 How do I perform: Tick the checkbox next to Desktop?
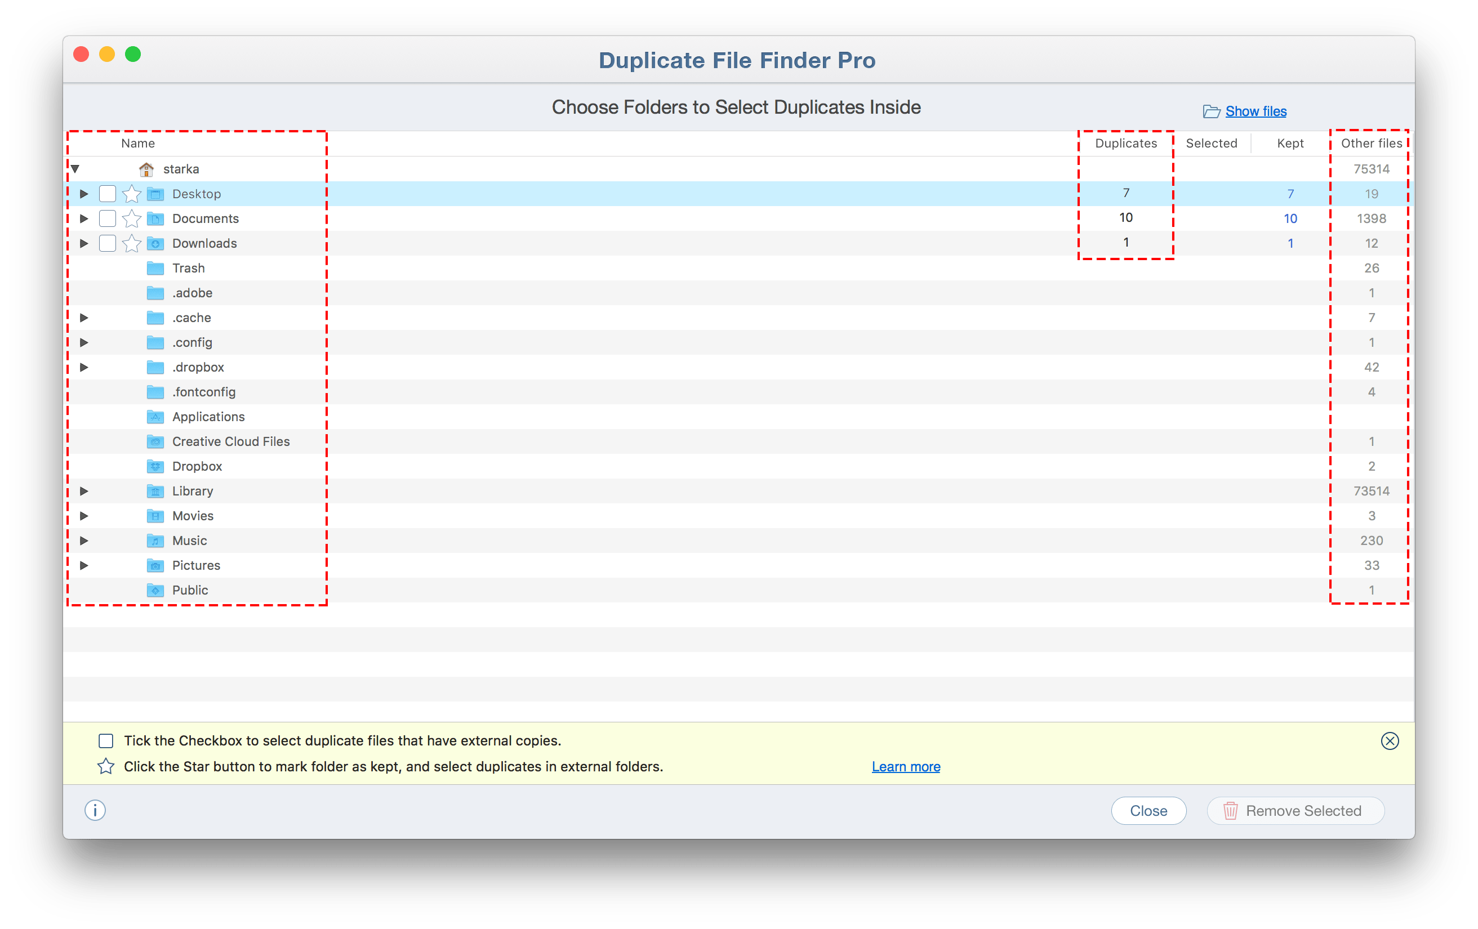(107, 195)
